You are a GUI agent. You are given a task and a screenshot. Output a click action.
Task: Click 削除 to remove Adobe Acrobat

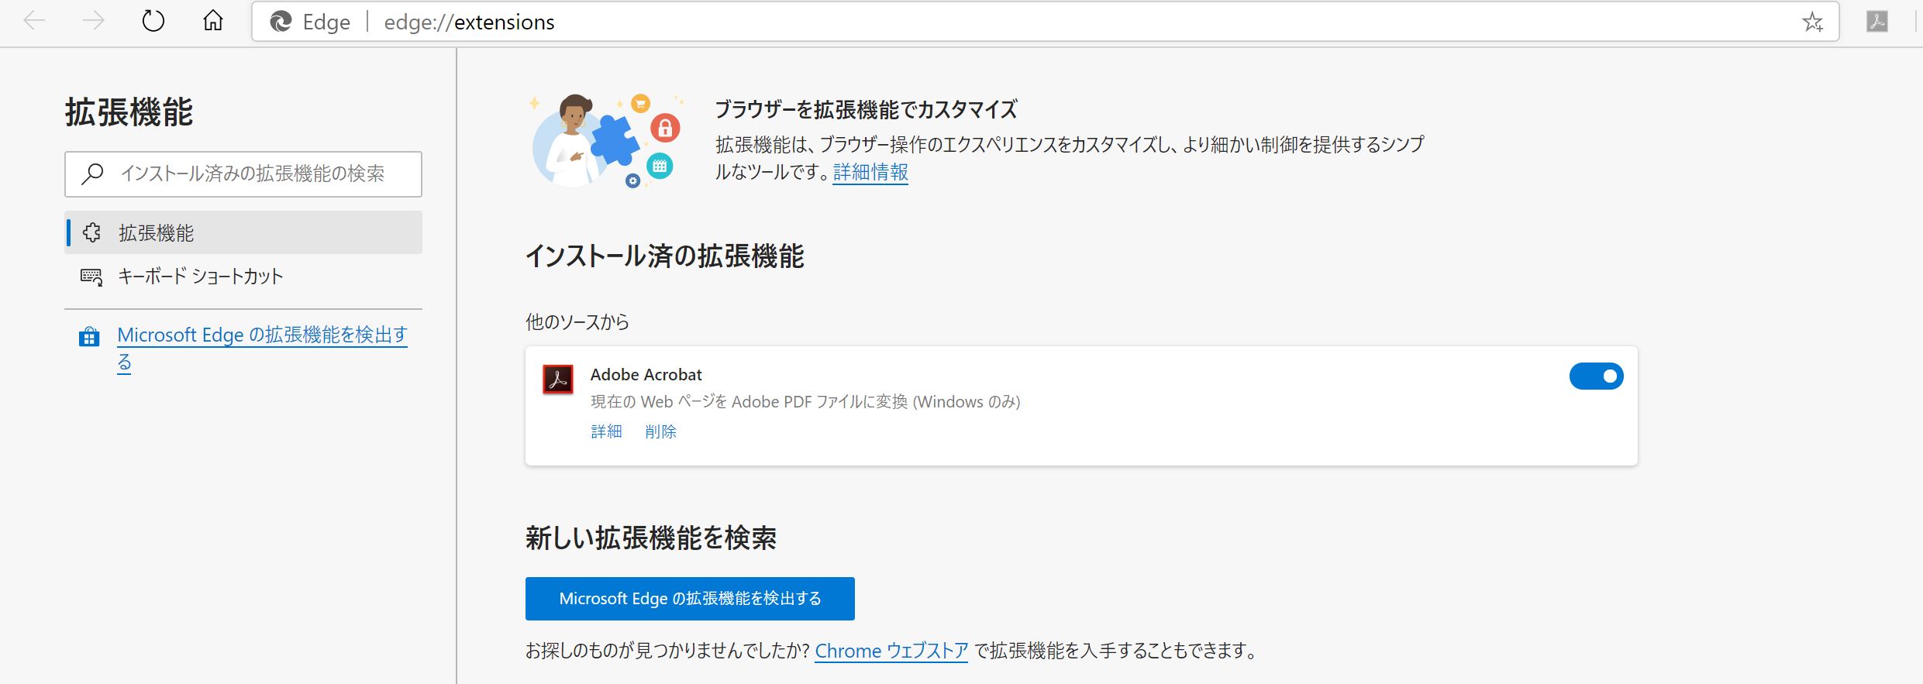(660, 431)
